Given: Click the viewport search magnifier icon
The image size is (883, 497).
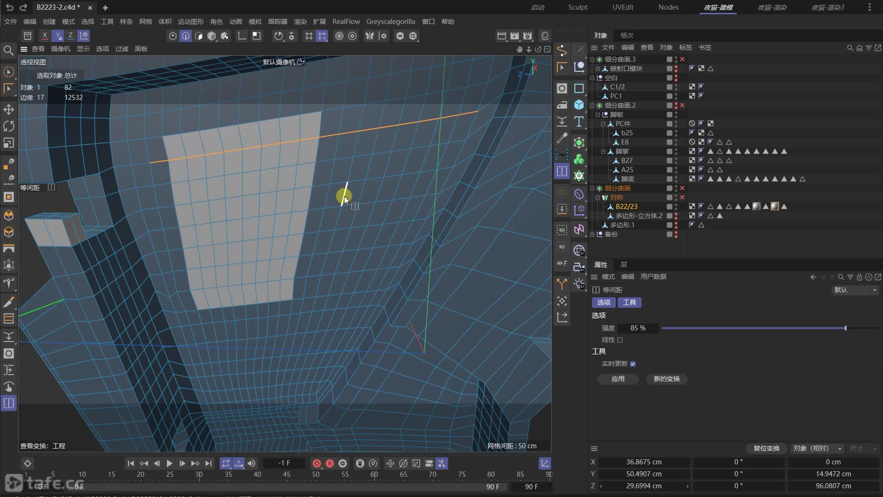Looking at the screenshot, I should pyautogui.click(x=8, y=51).
